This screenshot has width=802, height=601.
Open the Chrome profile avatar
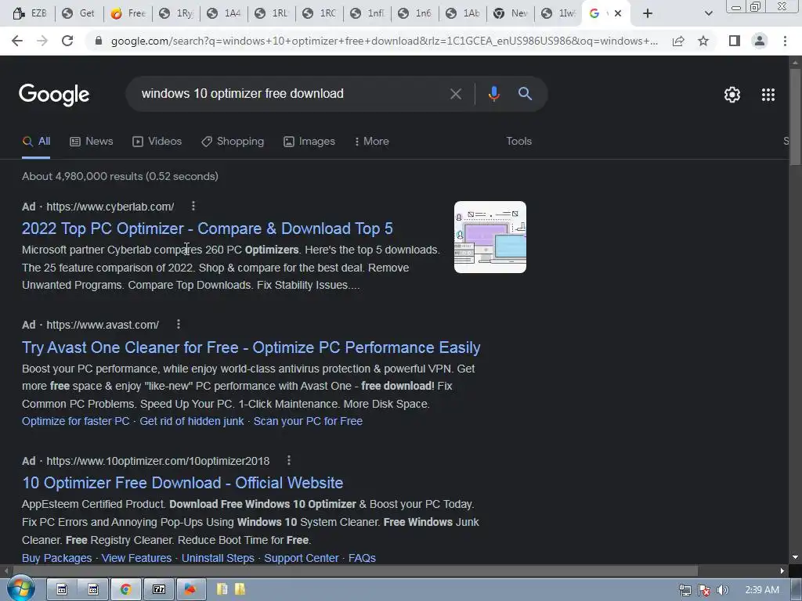(x=760, y=41)
